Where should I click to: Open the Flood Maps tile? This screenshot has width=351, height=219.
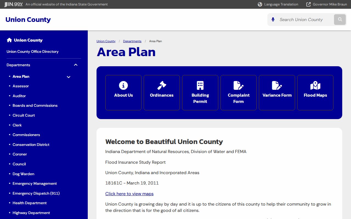pyautogui.click(x=315, y=93)
